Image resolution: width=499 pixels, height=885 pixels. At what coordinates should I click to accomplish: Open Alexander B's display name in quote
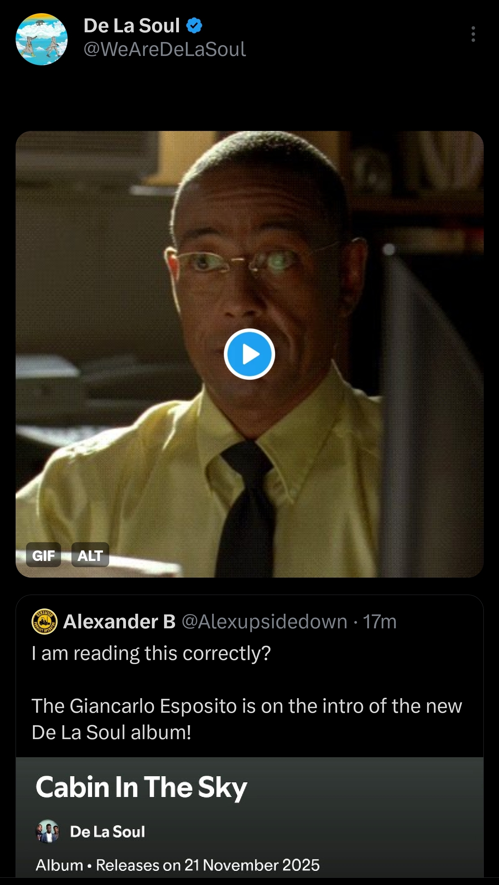click(119, 621)
